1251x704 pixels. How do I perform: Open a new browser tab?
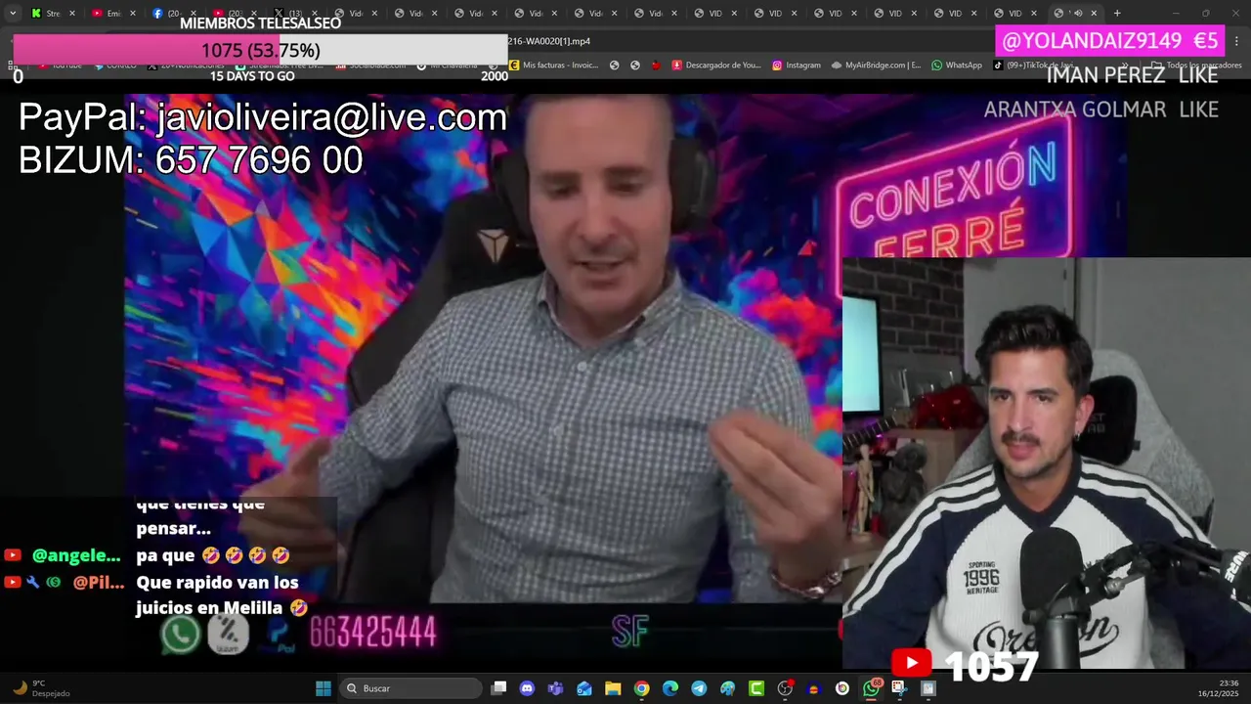coord(1117,14)
